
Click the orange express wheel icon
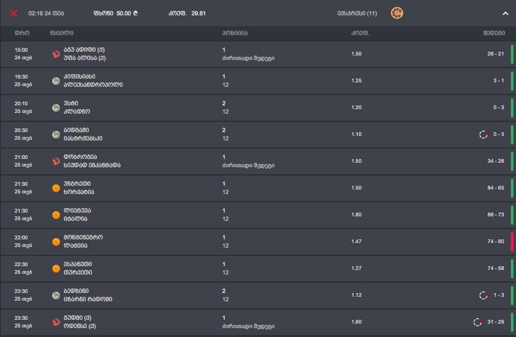[x=397, y=13]
